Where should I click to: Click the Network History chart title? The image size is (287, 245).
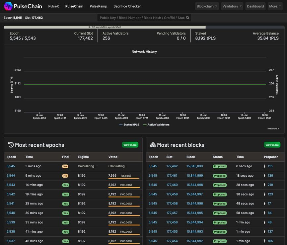[144, 52]
